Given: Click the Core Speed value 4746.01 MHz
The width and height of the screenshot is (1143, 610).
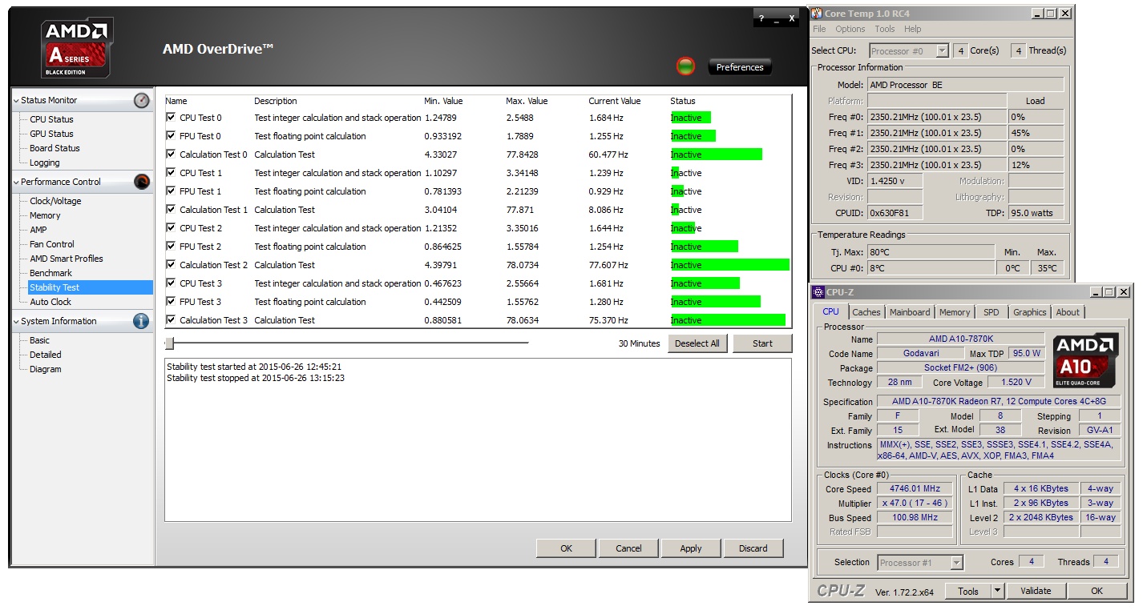Looking at the screenshot, I should click(x=915, y=489).
